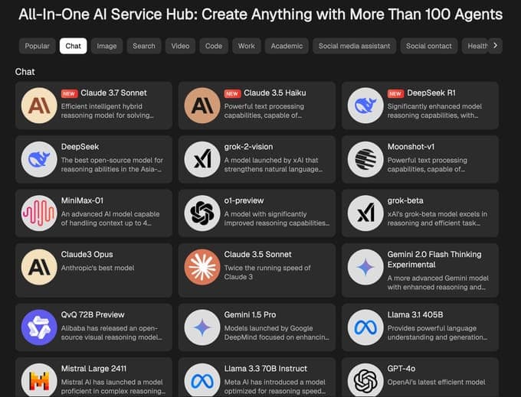
Task: Click the 'o1-preview' model name
Action: coord(244,200)
